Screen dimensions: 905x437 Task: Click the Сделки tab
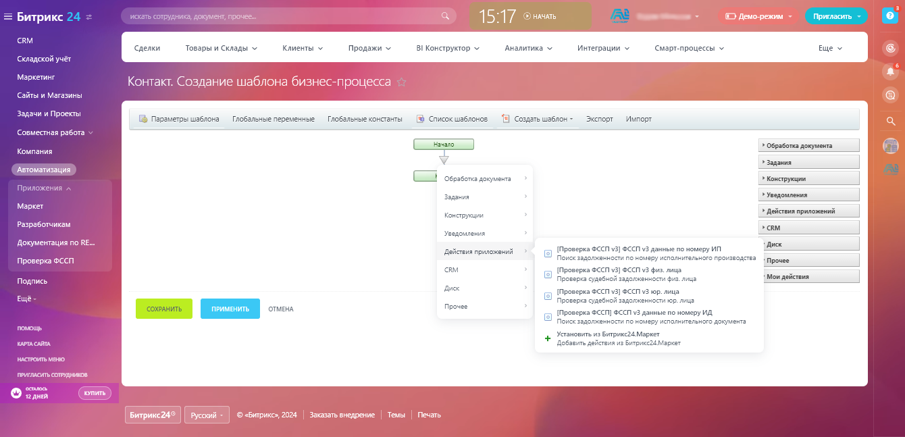[147, 49]
